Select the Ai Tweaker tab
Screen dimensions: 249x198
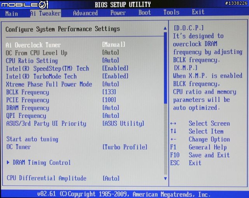point(46,13)
